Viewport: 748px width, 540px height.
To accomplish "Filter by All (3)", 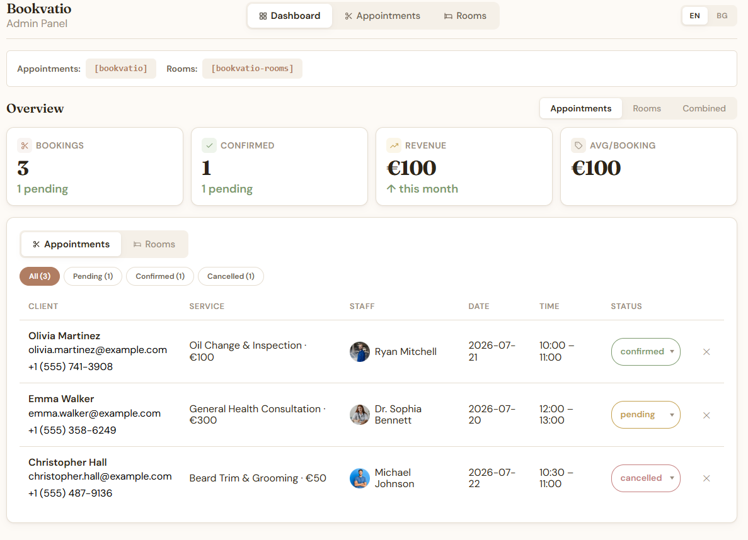I will pyautogui.click(x=40, y=276).
